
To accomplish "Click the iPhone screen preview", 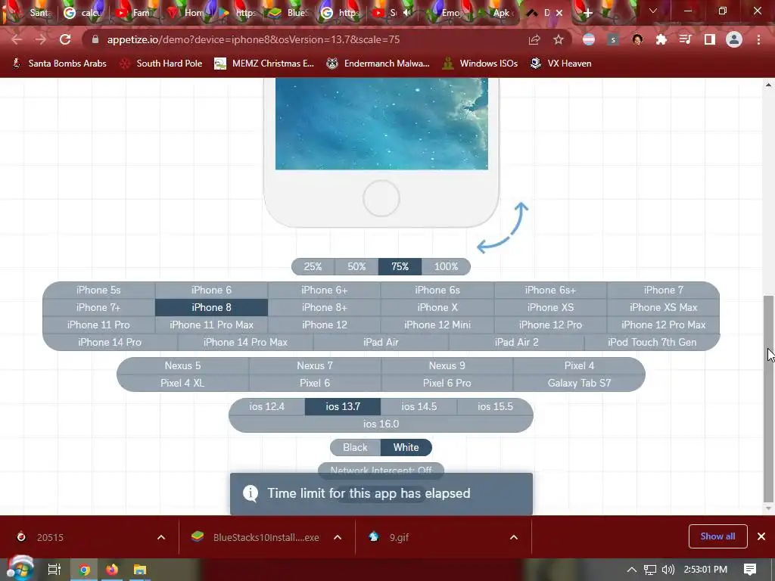I will (381, 123).
